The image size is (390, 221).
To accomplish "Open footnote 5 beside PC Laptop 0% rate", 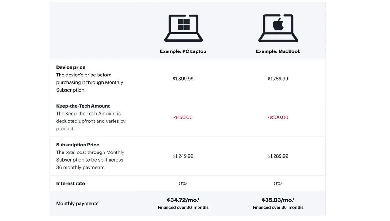I will [187, 182].
